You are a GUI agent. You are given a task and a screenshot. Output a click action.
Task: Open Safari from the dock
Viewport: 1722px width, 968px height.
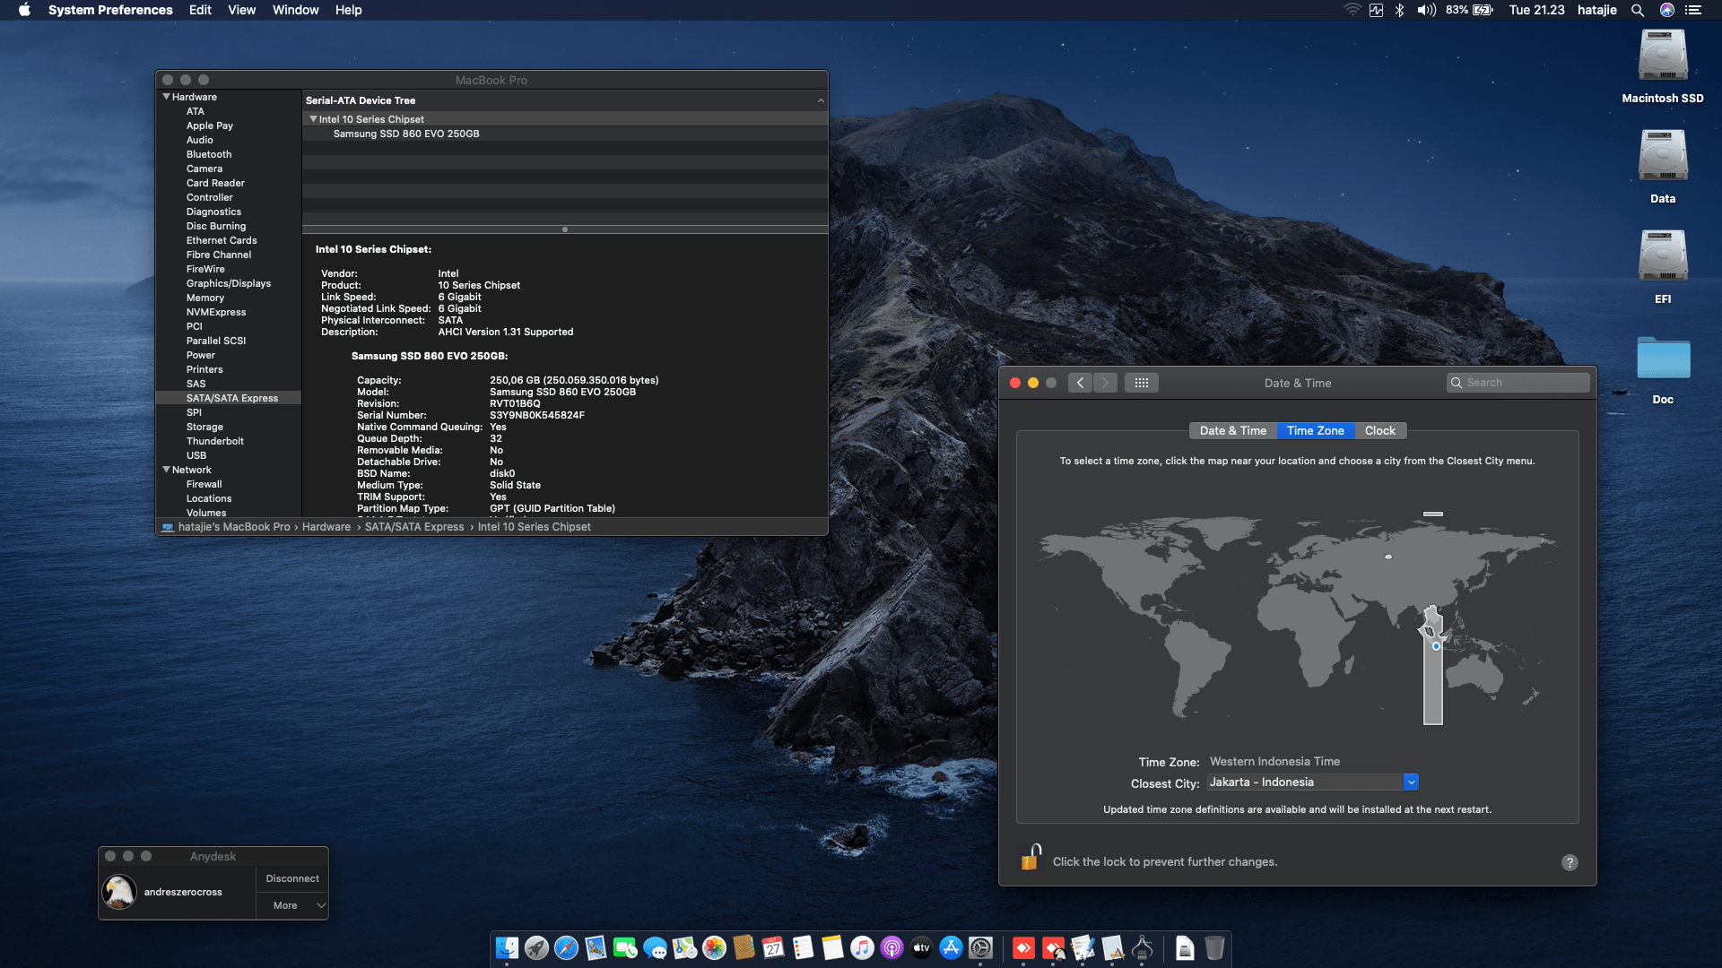(x=566, y=948)
